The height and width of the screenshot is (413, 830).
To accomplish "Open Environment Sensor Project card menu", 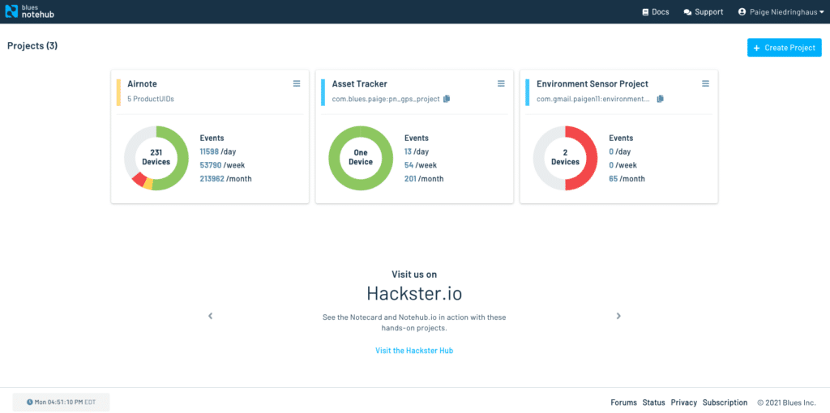I will pos(705,83).
